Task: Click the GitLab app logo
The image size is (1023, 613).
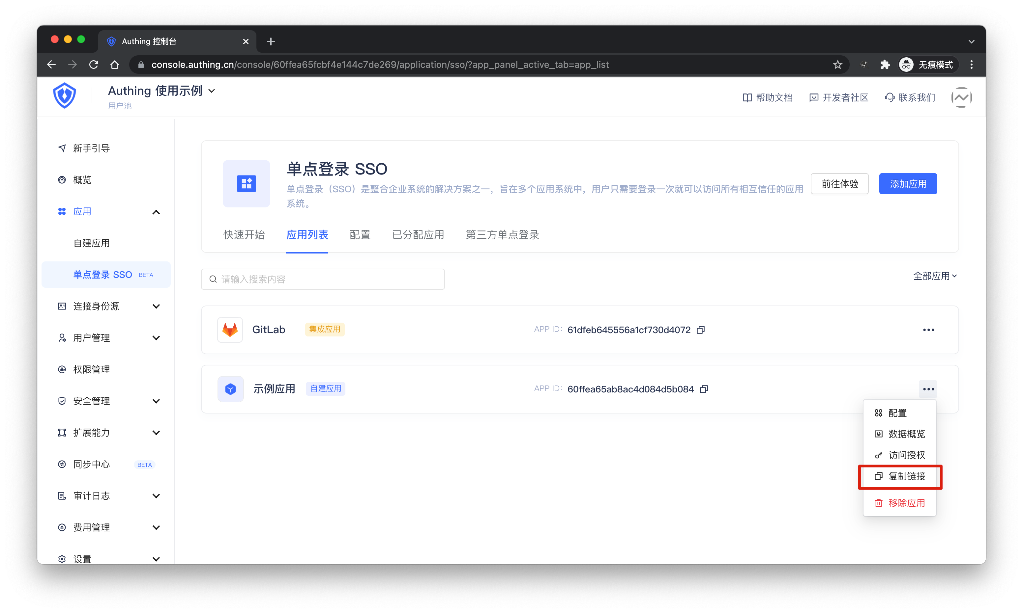Action: click(230, 330)
